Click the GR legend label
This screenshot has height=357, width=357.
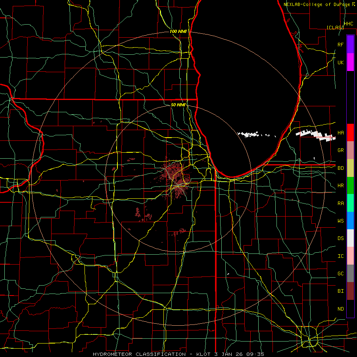point(340,150)
